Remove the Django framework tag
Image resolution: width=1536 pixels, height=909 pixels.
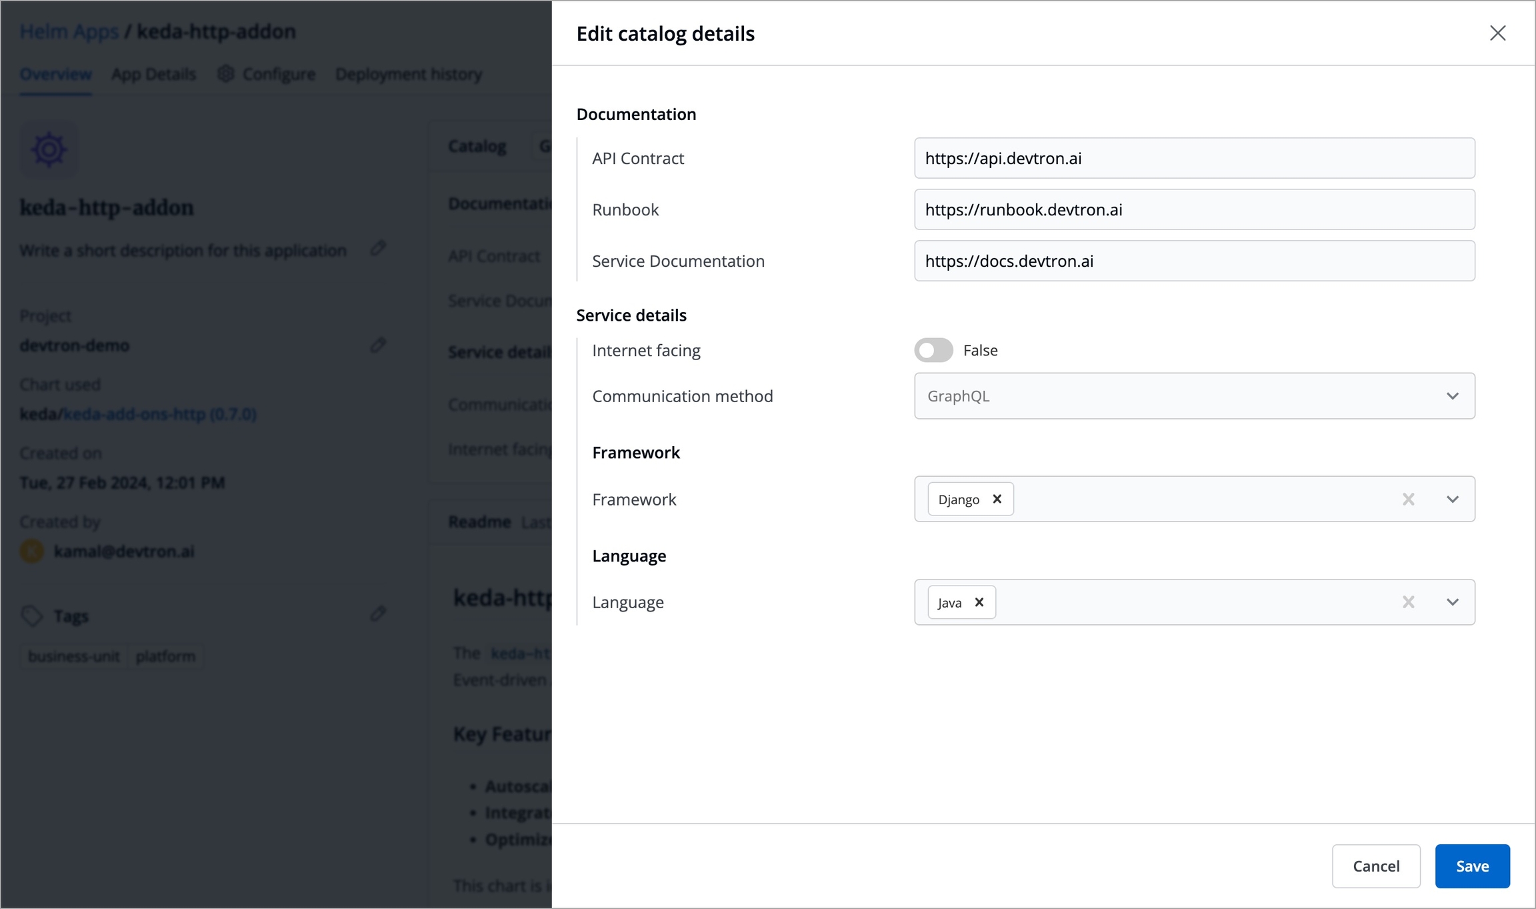point(997,499)
